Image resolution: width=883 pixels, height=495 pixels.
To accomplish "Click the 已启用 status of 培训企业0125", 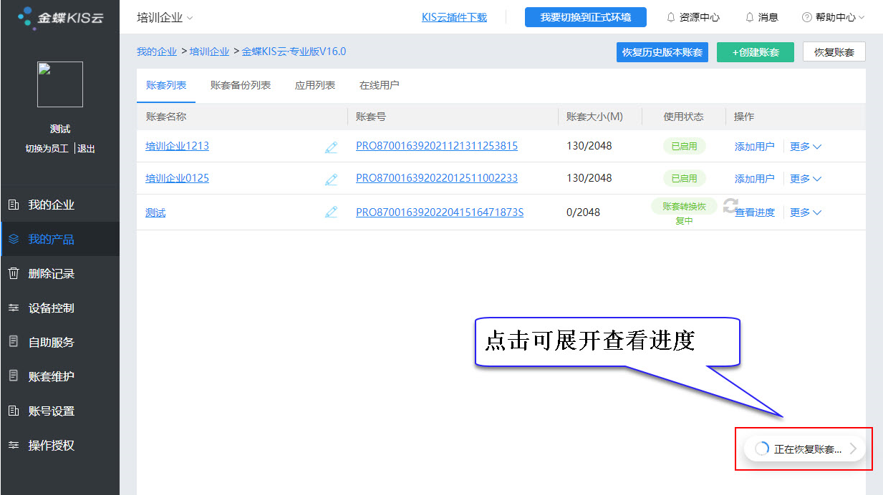I will click(684, 179).
